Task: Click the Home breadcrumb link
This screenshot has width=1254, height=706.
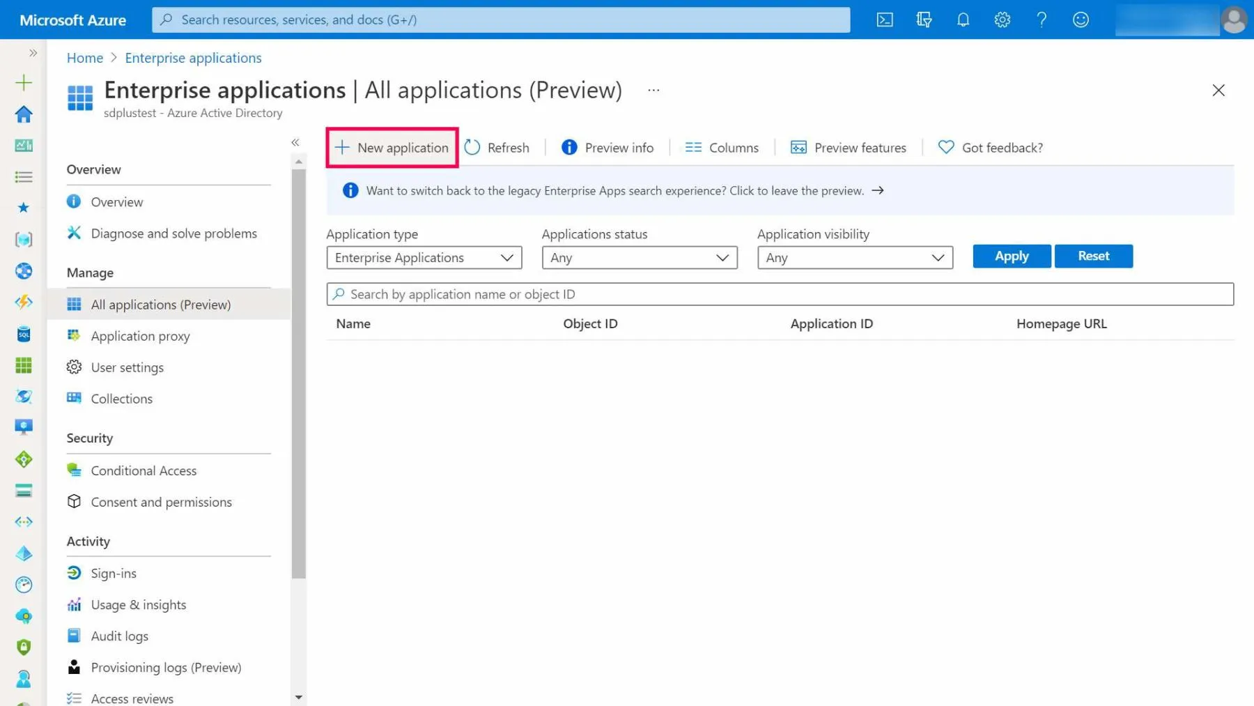Action: point(84,58)
